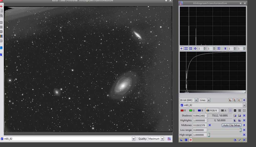256x147 pixels.
Task: Open the m81_82 view dropdown in Real-Time Preview
Action: coord(68,139)
